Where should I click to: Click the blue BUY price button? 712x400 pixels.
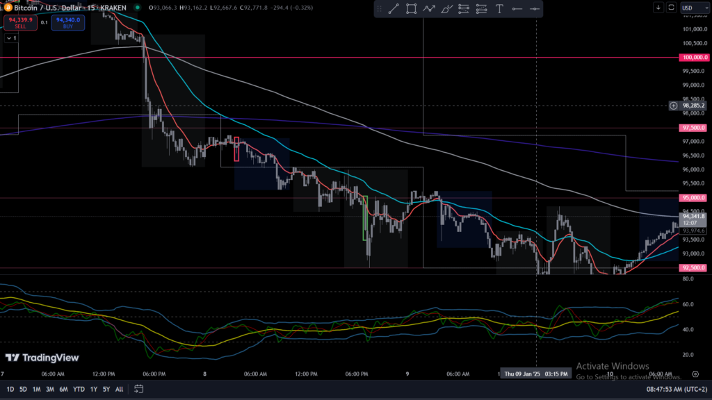pos(68,22)
